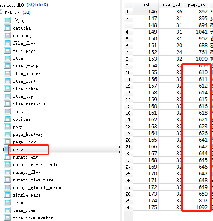Click the table icon beside single_page
This screenshot has height=221, width=213.
click(7, 195)
